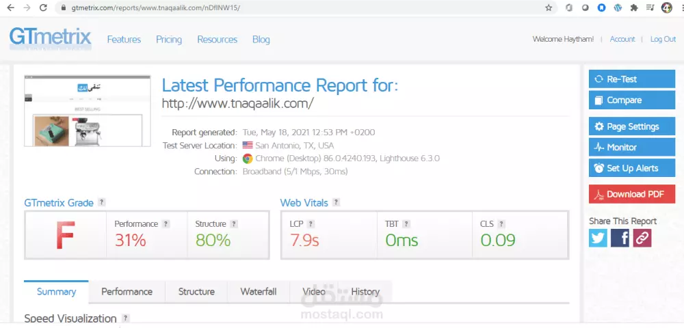The width and height of the screenshot is (684, 328).
Task: Click the F grade box
Action: tap(66, 236)
